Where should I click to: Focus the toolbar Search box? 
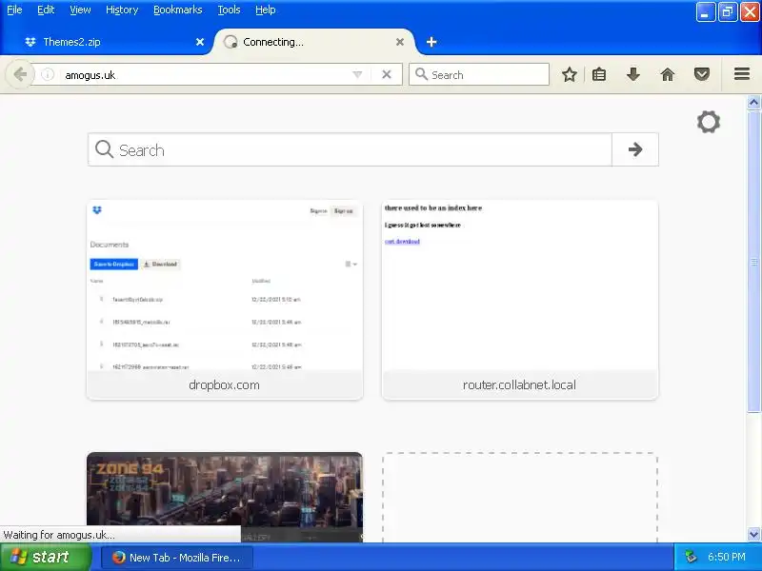479,75
